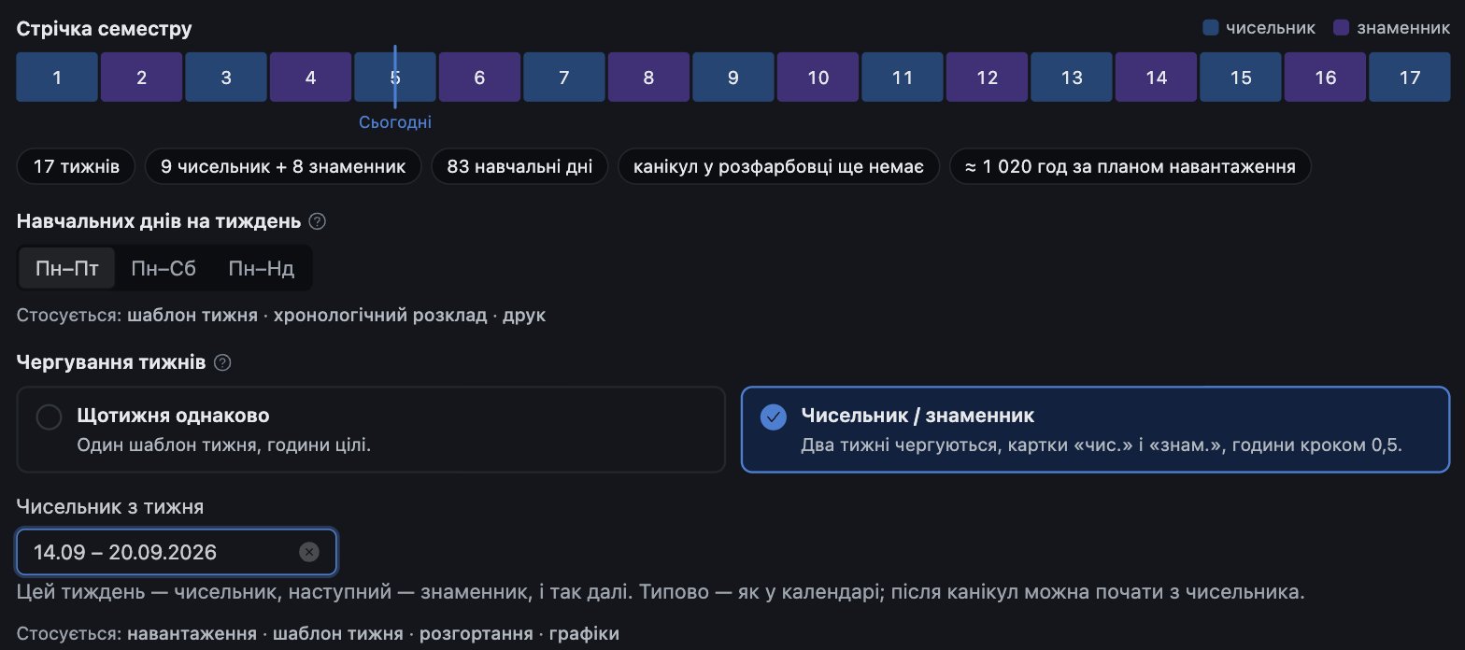
Task: Select week 6 in semester strip
Action: pos(479,78)
